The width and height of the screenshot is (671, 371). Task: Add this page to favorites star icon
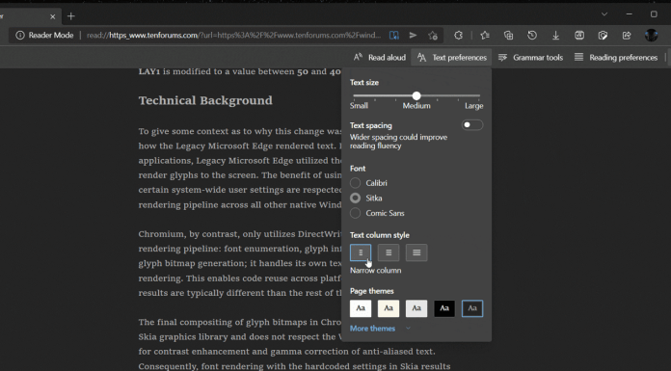click(x=433, y=35)
